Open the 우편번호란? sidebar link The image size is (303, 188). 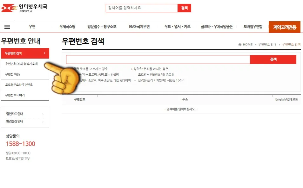click(17, 74)
